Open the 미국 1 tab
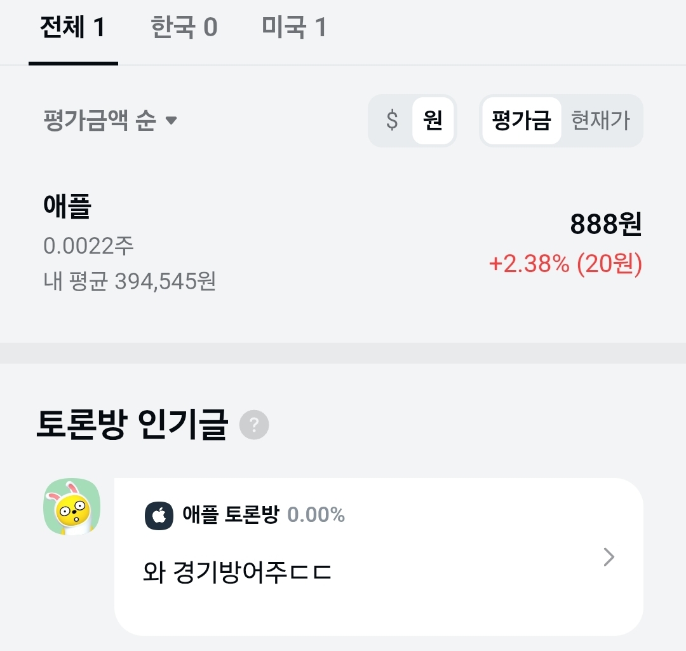The height and width of the screenshot is (651, 686). (x=293, y=29)
